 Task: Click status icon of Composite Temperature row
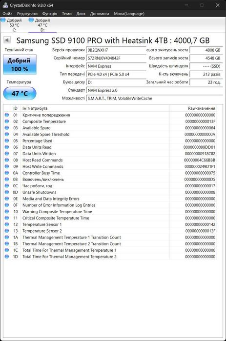pos(7,121)
